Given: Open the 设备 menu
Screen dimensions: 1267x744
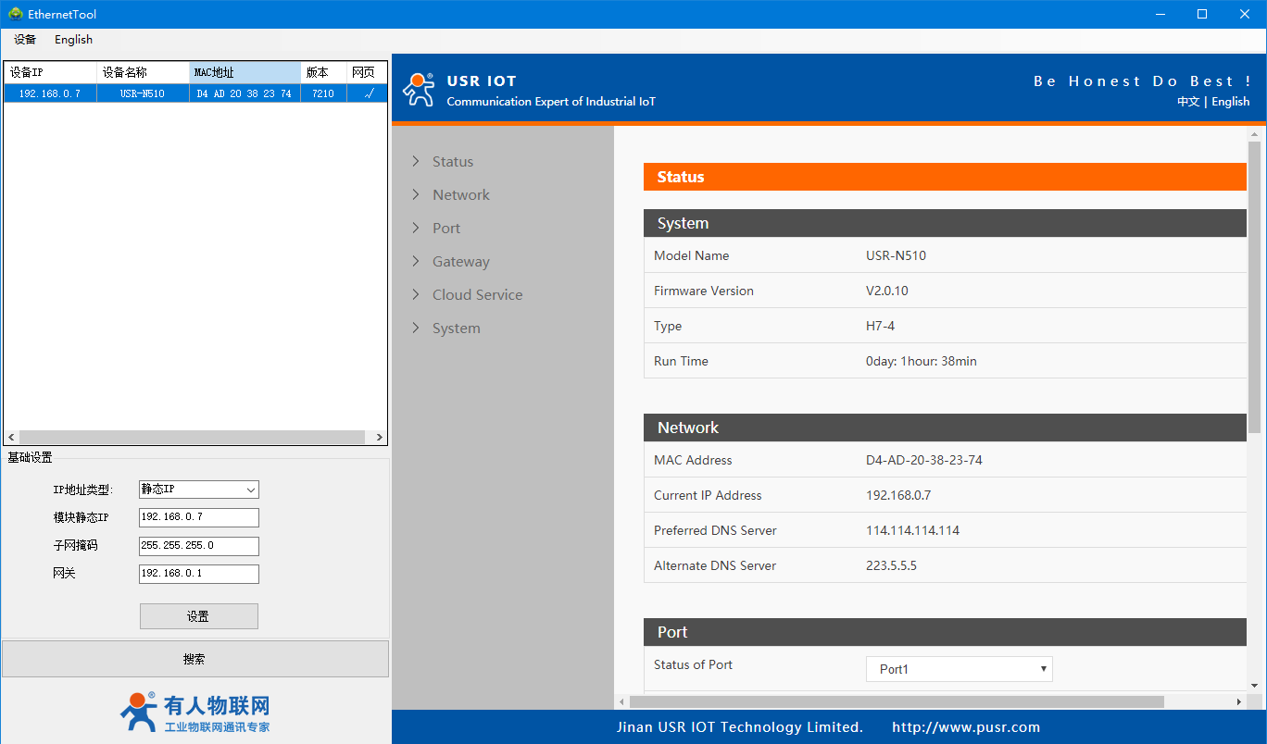Looking at the screenshot, I should click(x=25, y=40).
